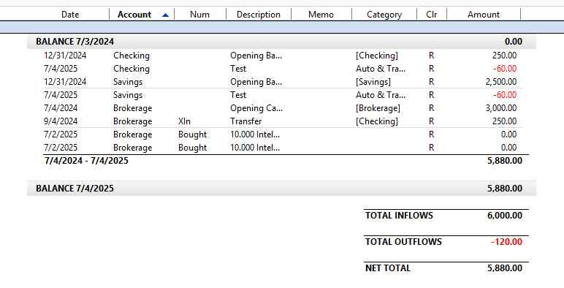Screen dimensions: 564x288
Task: Click the Num column header
Action: (x=200, y=15)
